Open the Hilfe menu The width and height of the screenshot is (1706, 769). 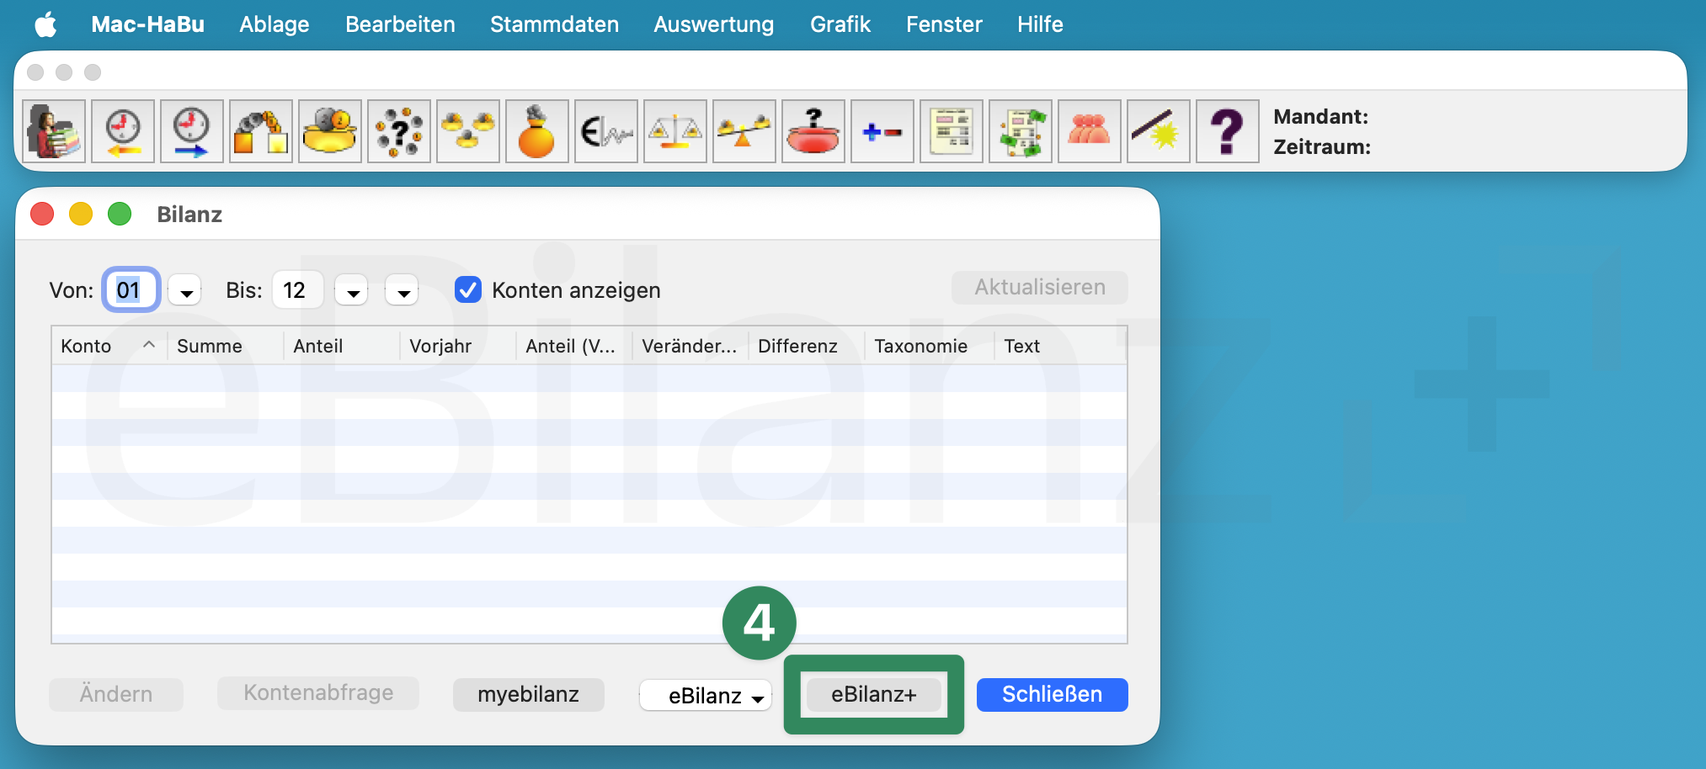tap(1040, 24)
